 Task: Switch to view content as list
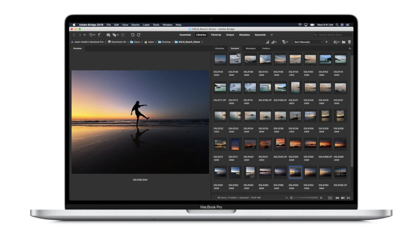pos(348,198)
